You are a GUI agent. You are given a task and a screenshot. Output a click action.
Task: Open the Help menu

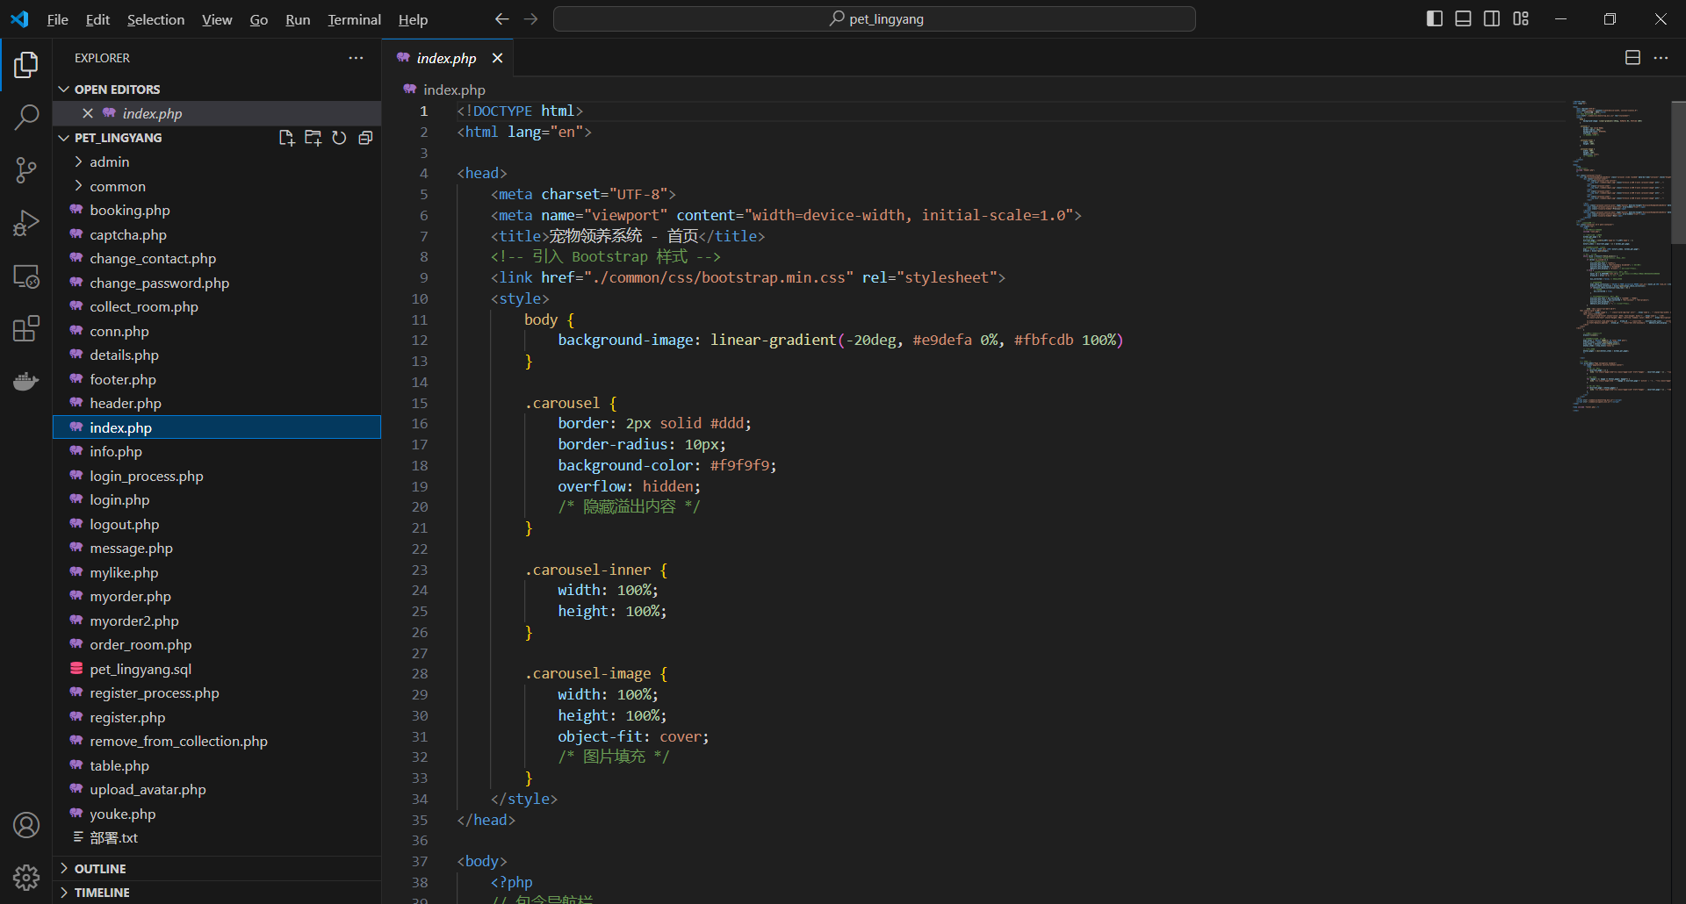tap(413, 19)
